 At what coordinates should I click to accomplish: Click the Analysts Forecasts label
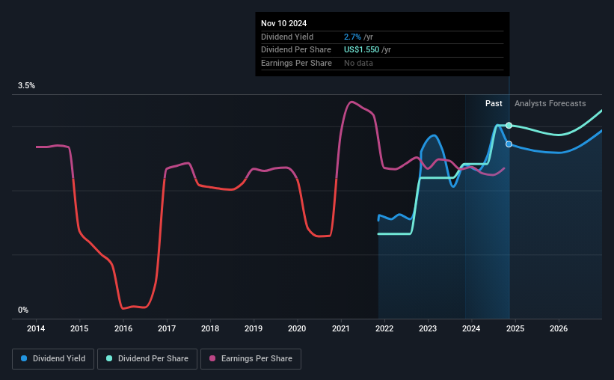click(550, 103)
